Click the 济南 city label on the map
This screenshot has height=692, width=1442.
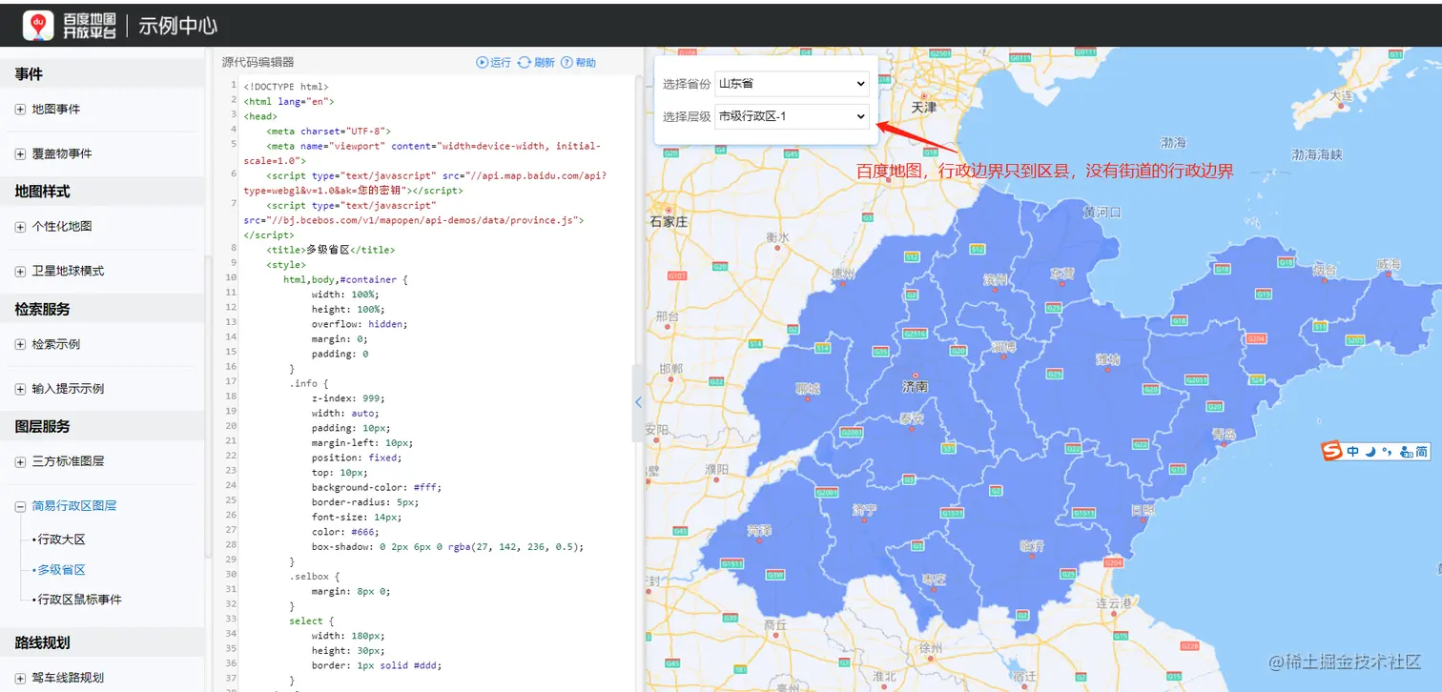[x=916, y=387]
